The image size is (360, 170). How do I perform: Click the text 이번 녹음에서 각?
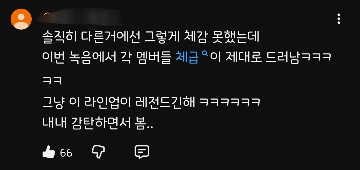[x=87, y=57]
